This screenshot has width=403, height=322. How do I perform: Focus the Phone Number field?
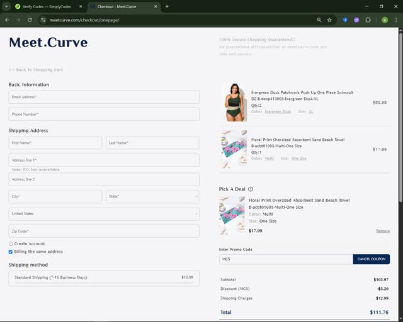click(104, 114)
